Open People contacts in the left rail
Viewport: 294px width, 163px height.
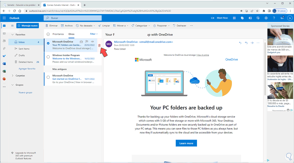[x=4, y=41]
